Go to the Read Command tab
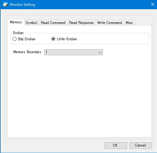Image resolution: width=157 pixels, height=153 pixels. pos(53,23)
